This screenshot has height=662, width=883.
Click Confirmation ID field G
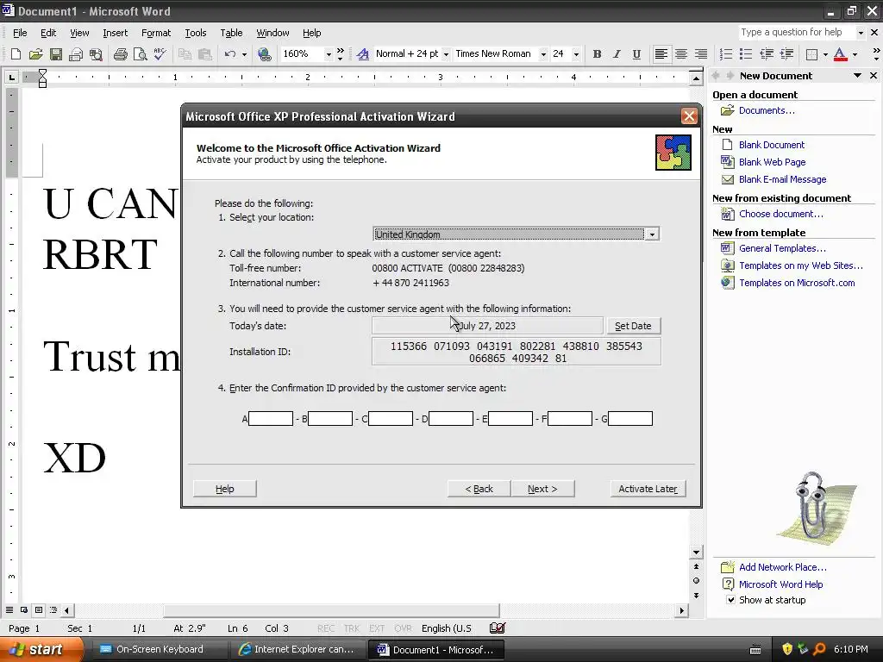tap(630, 418)
